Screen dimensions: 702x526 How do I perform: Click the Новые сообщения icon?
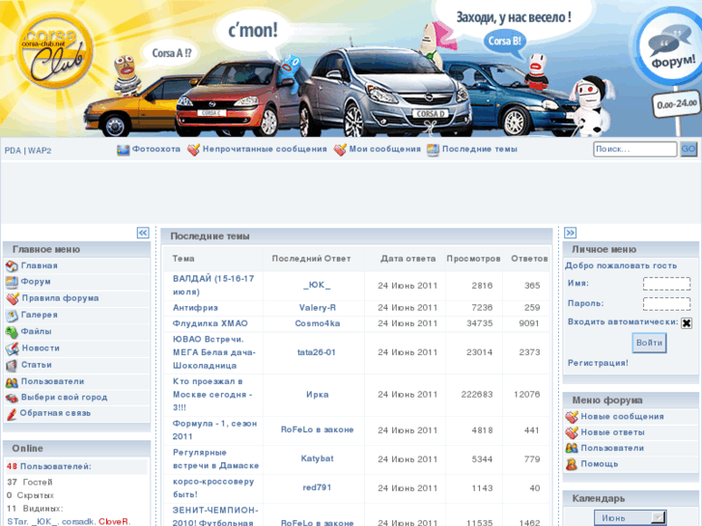[572, 417]
